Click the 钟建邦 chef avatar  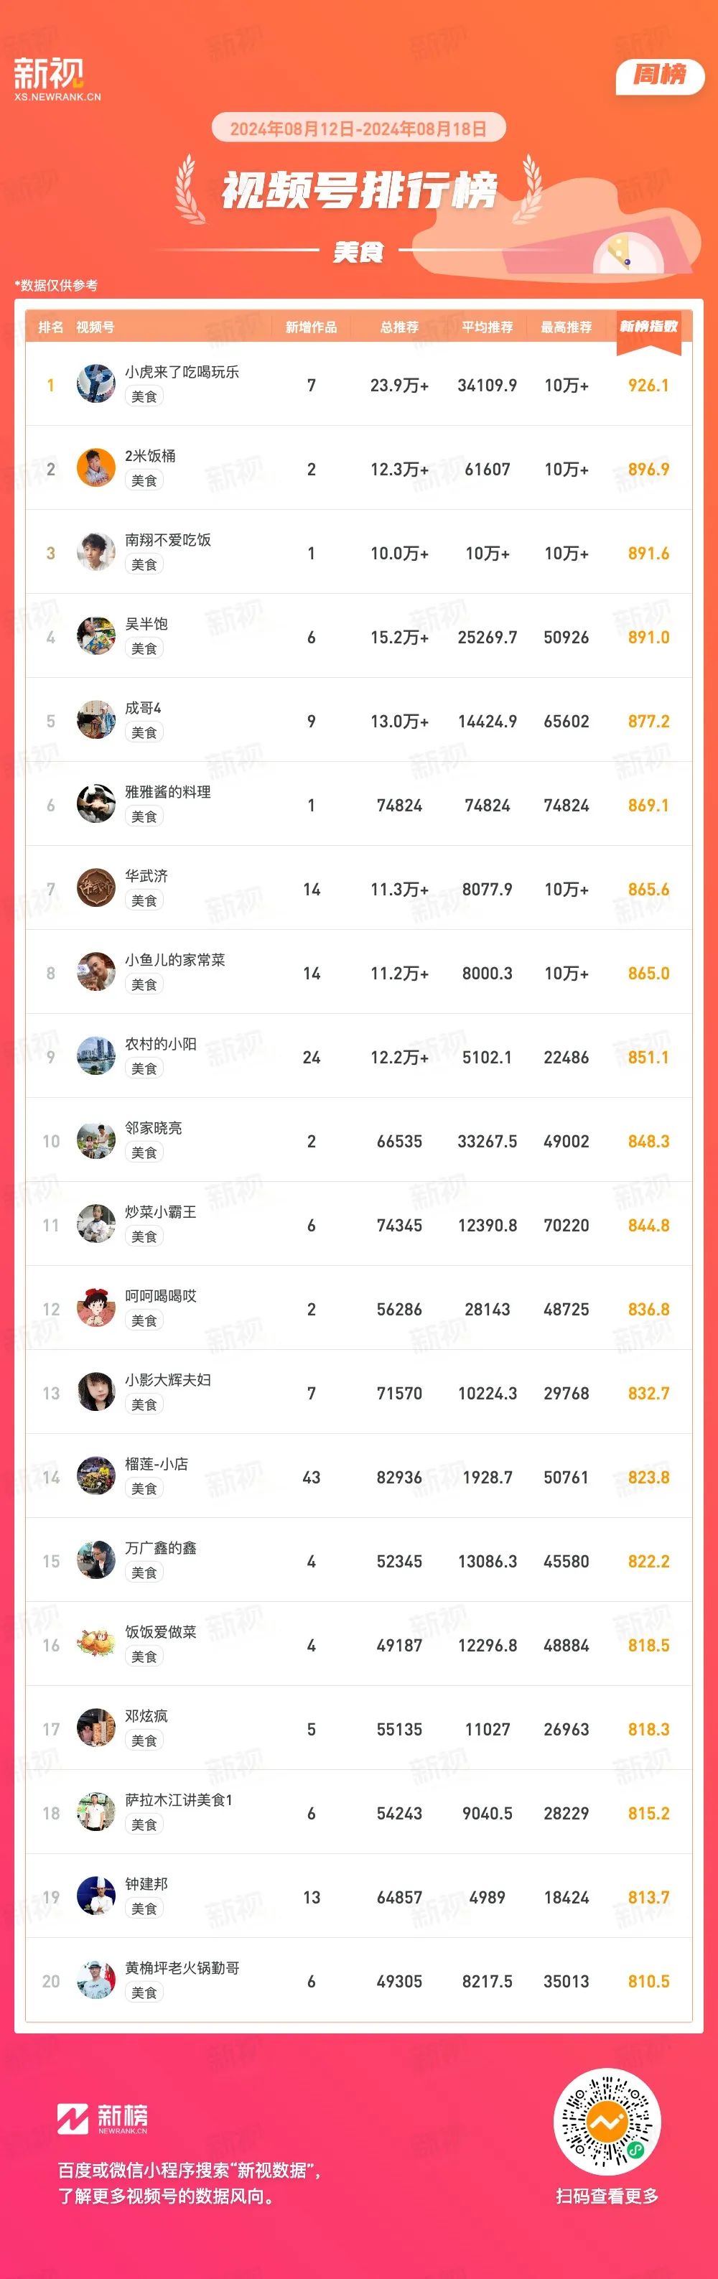[x=95, y=1897]
